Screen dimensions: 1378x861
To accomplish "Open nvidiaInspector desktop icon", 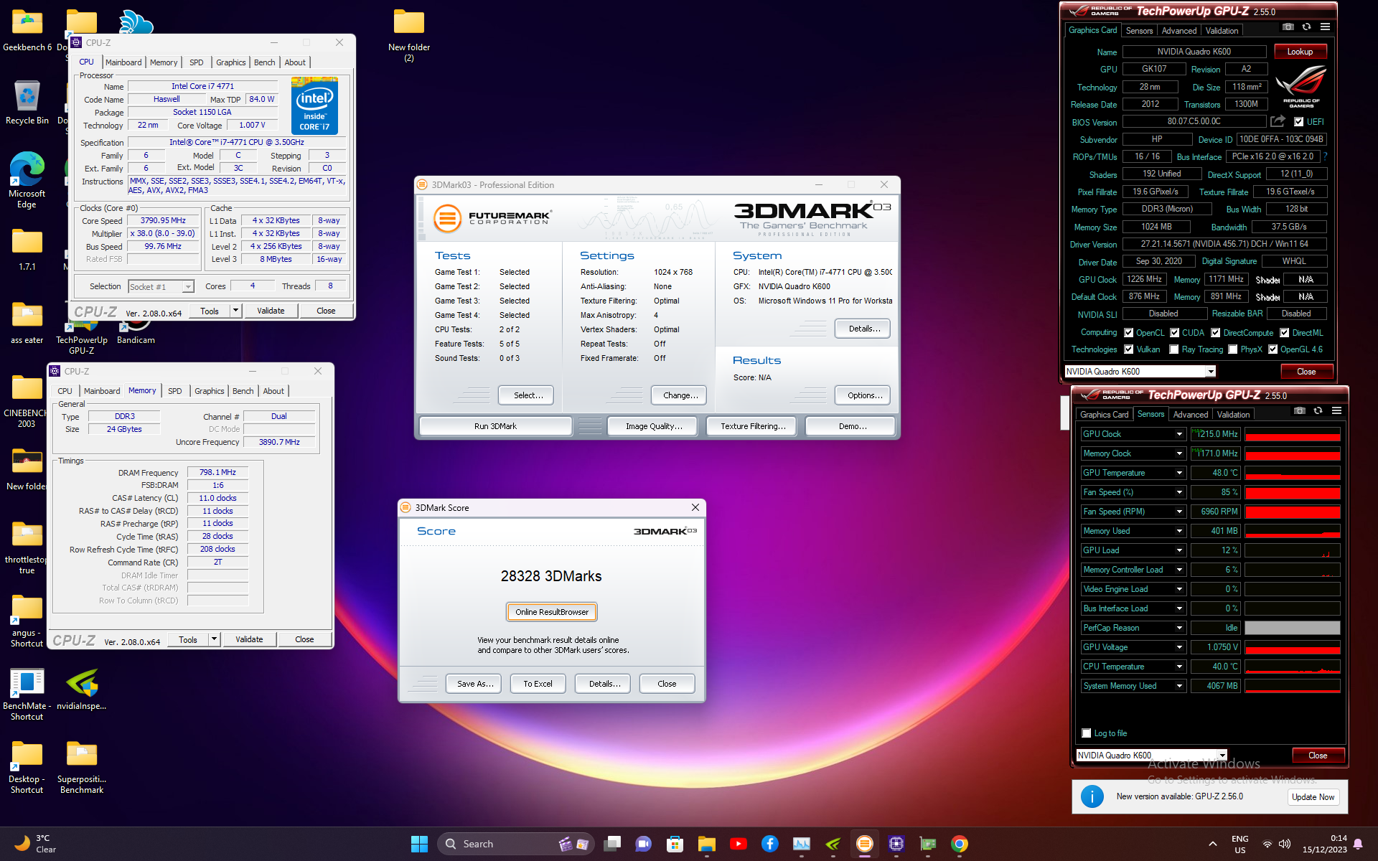I will pyautogui.click(x=82, y=690).
